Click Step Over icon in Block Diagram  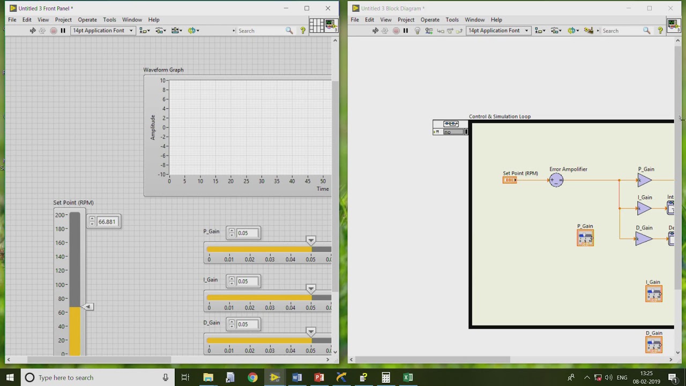tap(450, 31)
